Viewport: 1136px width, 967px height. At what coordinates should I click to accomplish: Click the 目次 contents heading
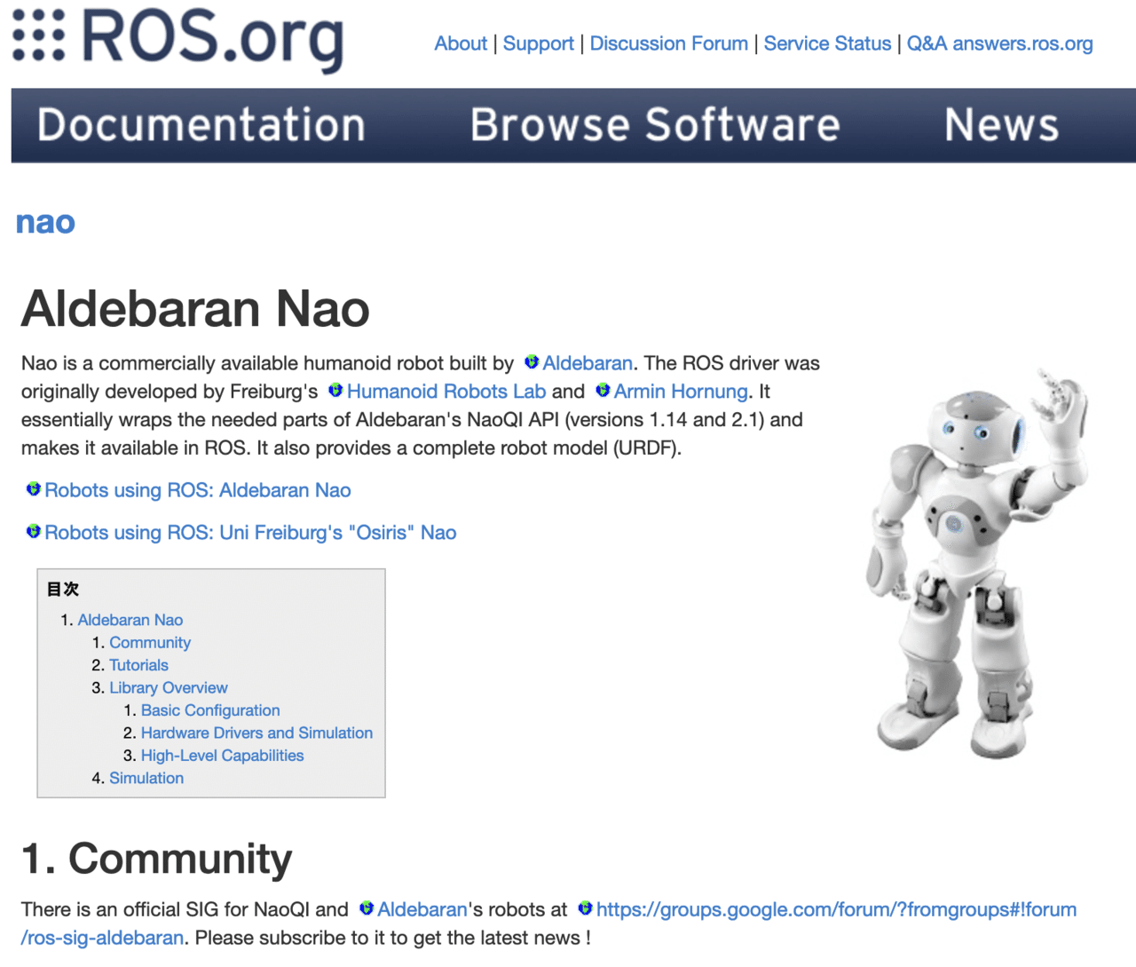click(x=63, y=589)
